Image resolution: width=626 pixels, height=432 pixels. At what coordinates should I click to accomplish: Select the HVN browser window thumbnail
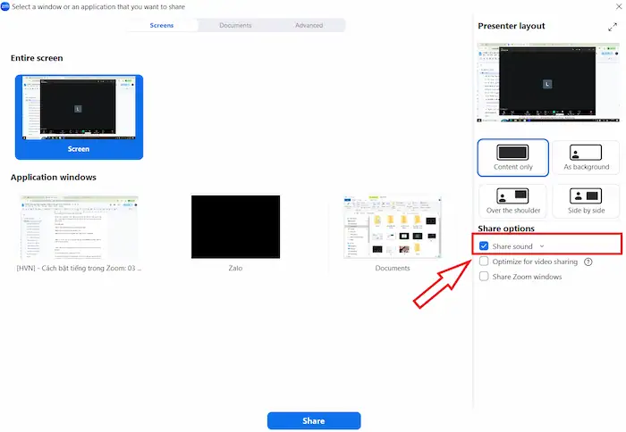[x=79, y=228]
